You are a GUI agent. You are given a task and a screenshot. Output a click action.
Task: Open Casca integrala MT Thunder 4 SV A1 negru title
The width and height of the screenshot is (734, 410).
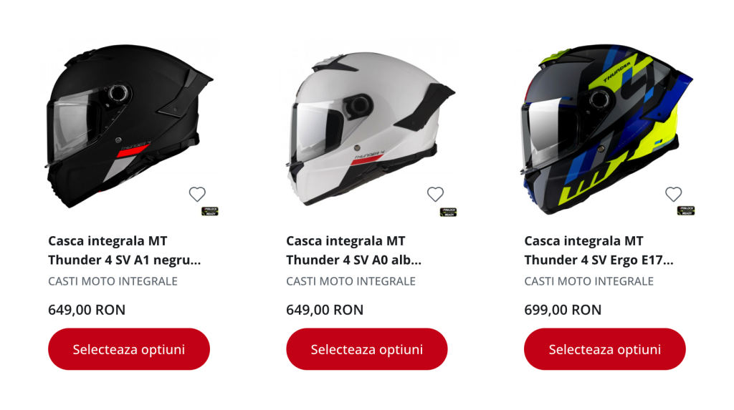(x=125, y=250)
